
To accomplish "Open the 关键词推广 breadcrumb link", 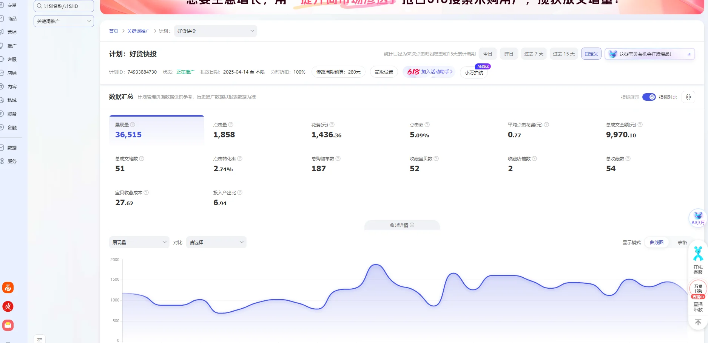I will coord(138,31).
